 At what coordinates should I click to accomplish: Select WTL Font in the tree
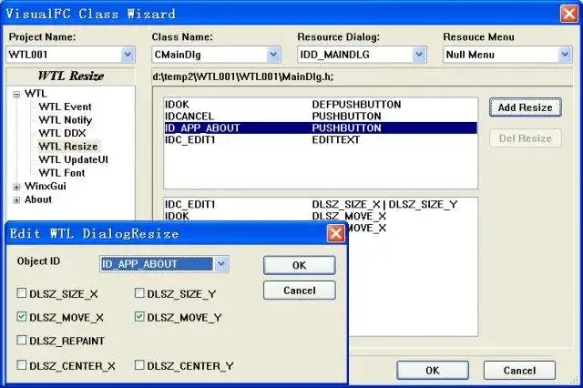click(62, 173)
